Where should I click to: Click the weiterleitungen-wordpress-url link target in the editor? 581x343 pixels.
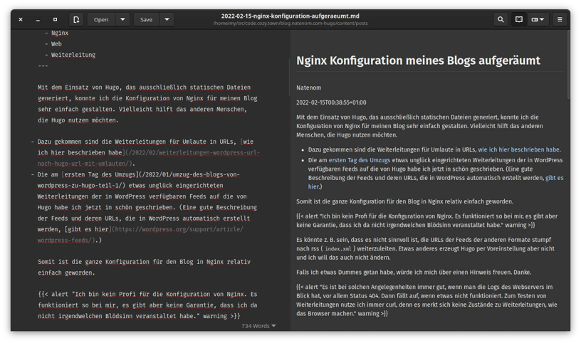pos(149,158)
